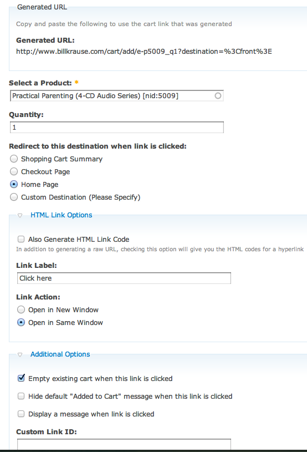Screen dimensions: 307x452
Task: Select Custom Destination (Please Specify) option
Action: coord(14,197)
